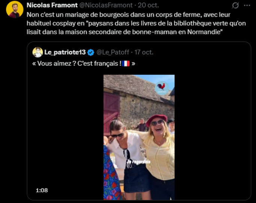256x203 pixels.
Task: Click the "20 oct." tweet timestamp
Action: pos(149,5)
